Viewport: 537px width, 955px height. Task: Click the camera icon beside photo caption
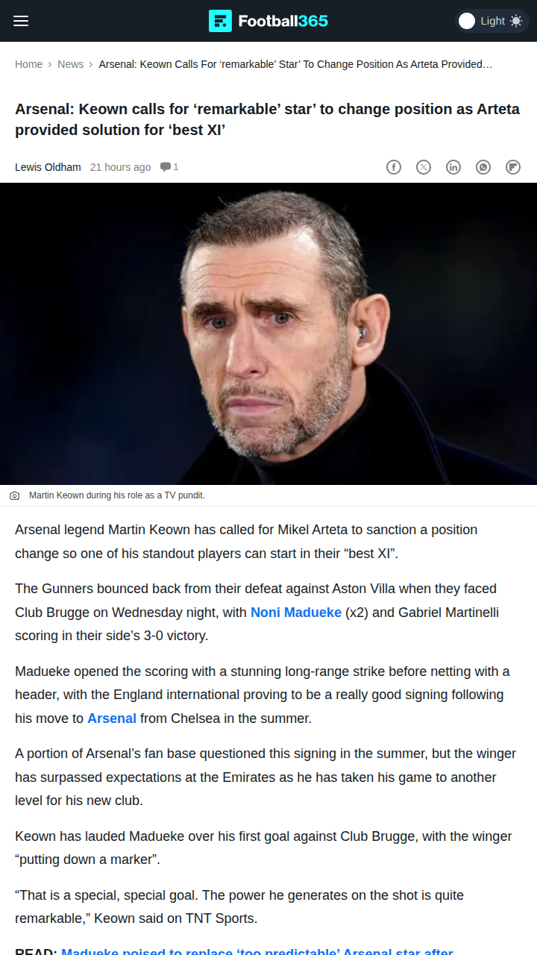click(x=14, y=495)
